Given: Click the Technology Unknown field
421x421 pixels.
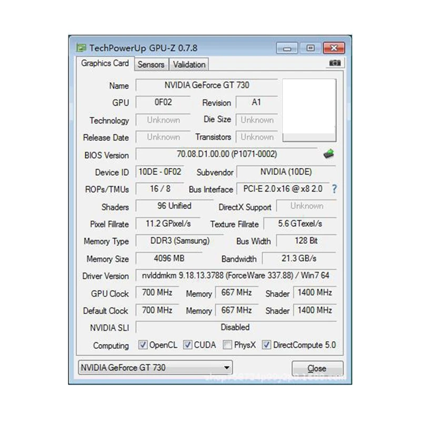Looking at the screenshot, I should click(163, 120).
